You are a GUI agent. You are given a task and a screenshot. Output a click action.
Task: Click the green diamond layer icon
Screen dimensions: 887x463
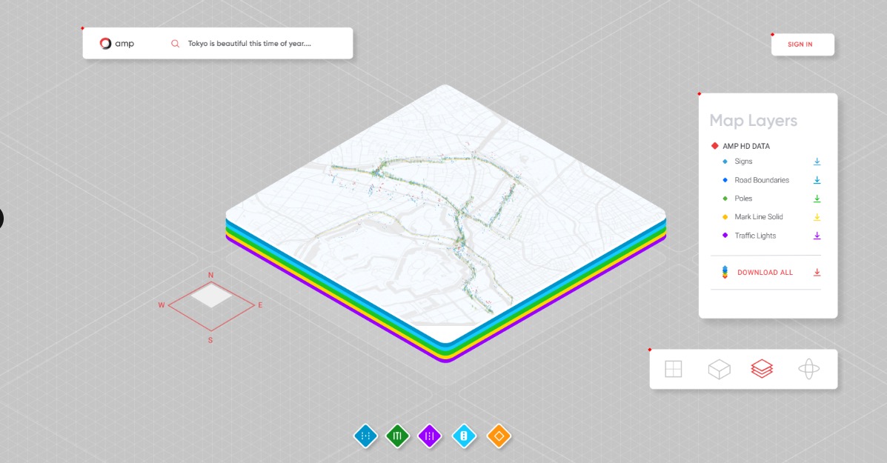click(x=398, y=436)
